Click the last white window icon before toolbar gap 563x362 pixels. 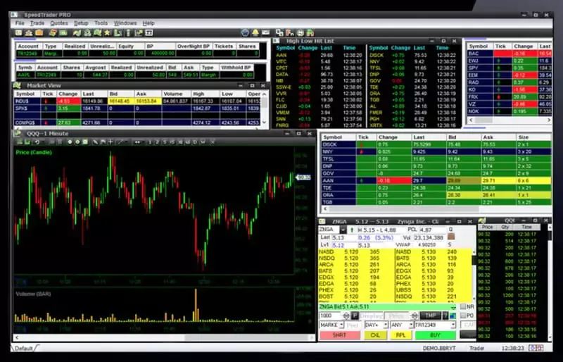(x=149, y=33)
